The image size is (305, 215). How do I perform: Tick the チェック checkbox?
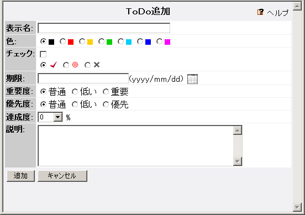click(43, 54)
